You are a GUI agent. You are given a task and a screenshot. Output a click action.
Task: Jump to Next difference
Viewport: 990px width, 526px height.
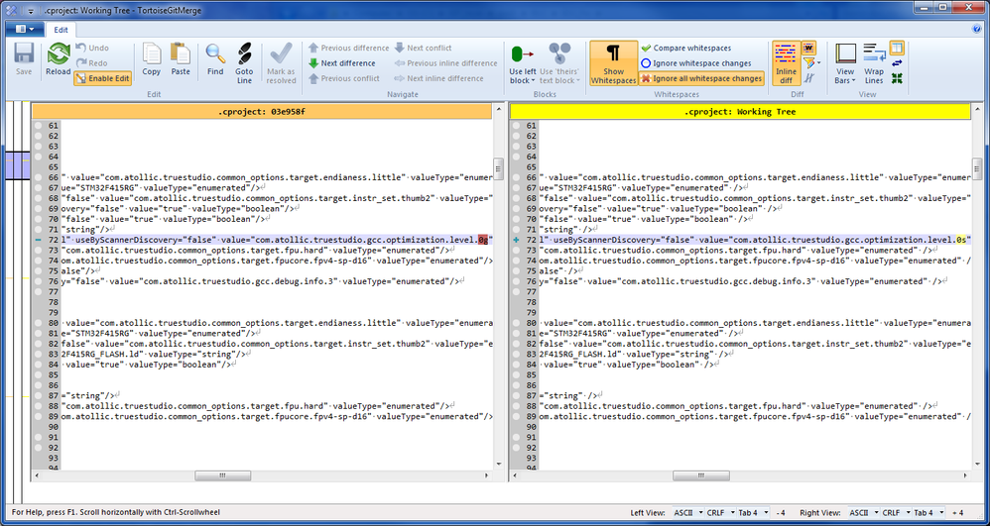point(342,63)
